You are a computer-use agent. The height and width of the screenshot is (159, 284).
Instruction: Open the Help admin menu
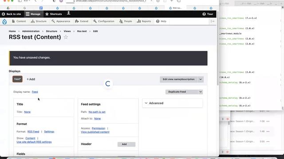pos(161,21)
